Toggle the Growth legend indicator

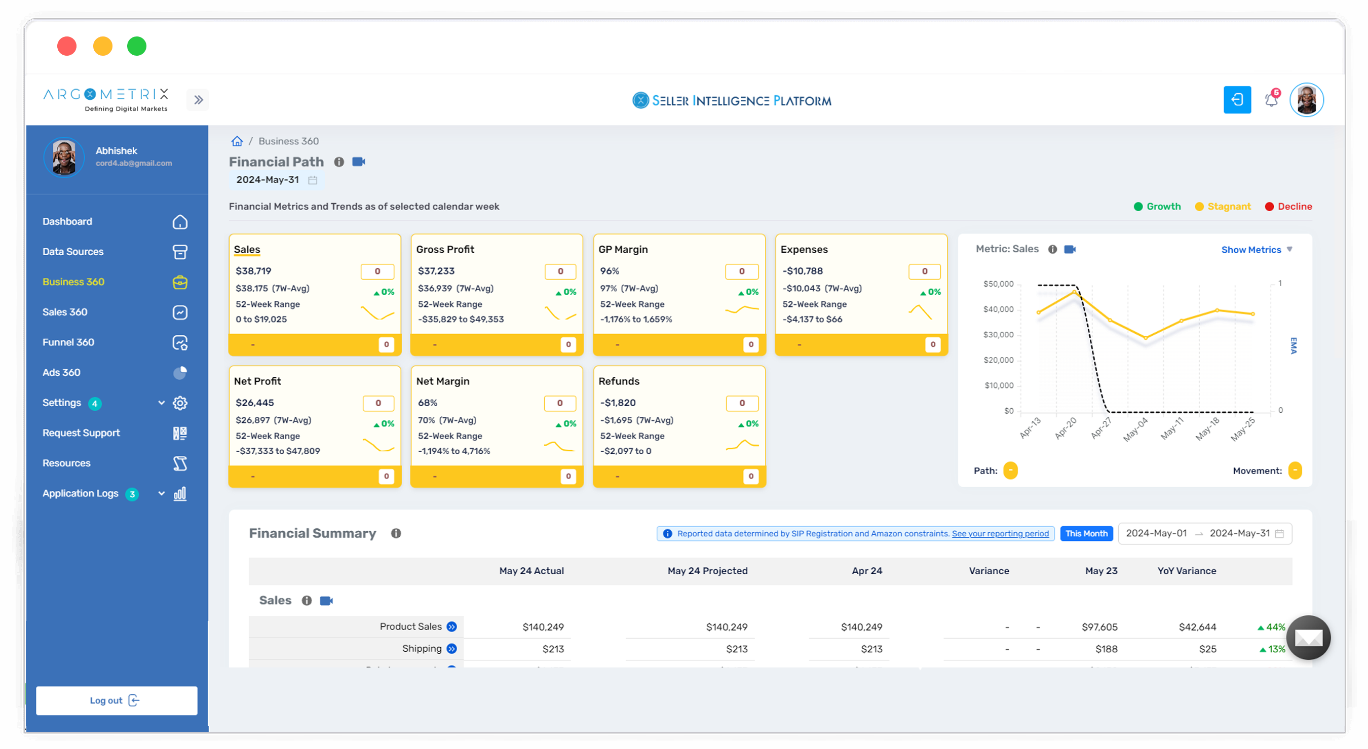pos(1158,207)
